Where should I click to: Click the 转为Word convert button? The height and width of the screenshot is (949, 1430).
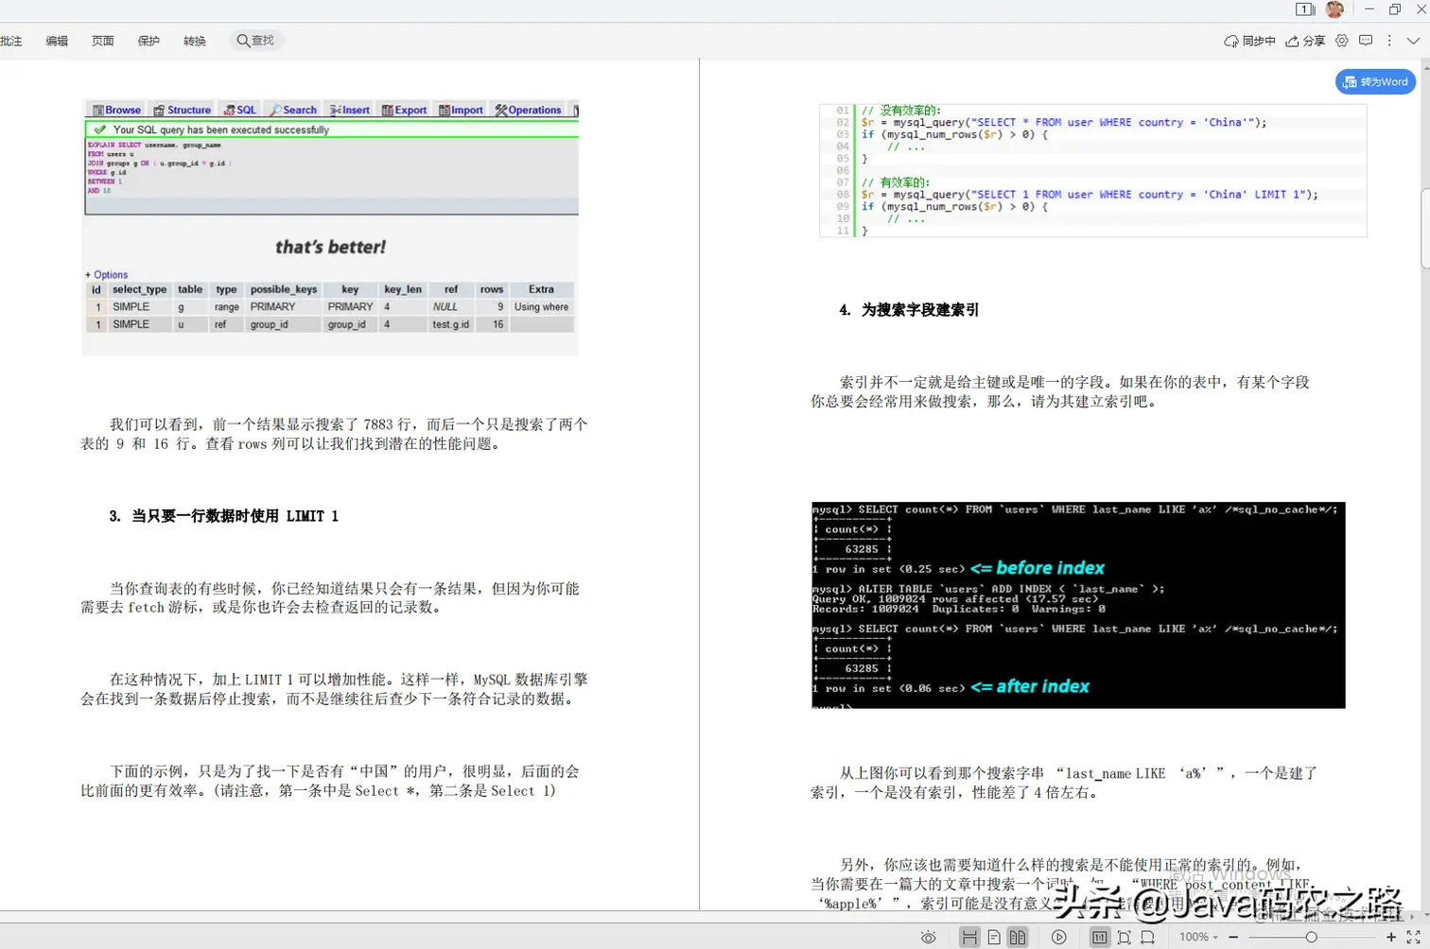tap(1375, 81)
